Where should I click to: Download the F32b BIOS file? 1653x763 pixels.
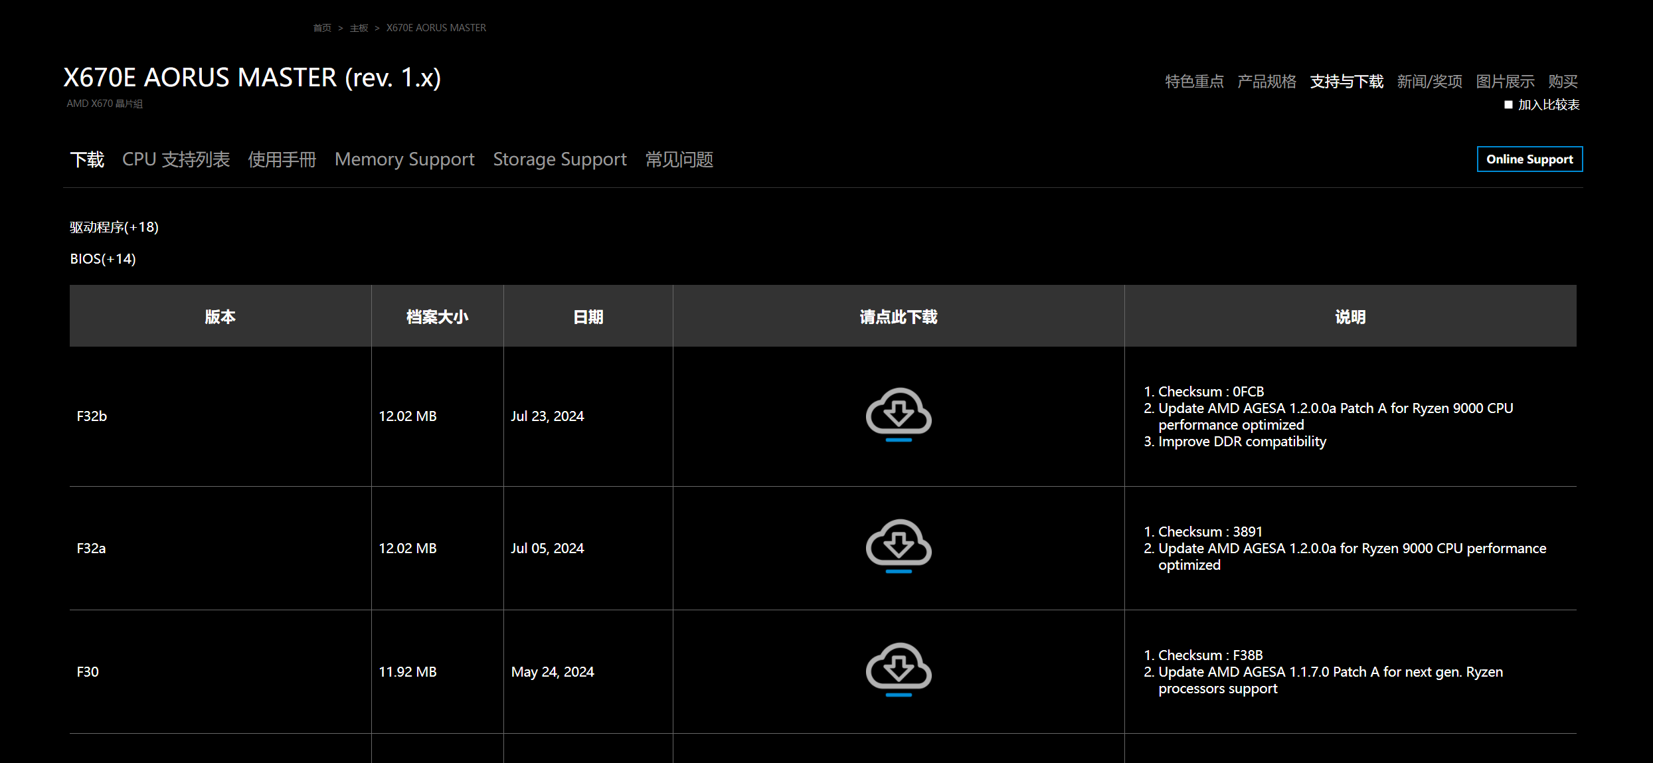point(899,415)
